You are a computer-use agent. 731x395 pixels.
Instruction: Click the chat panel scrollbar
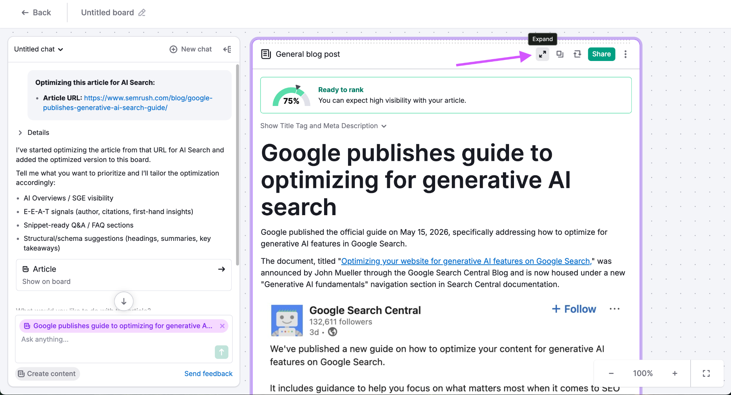click(237, 164)
